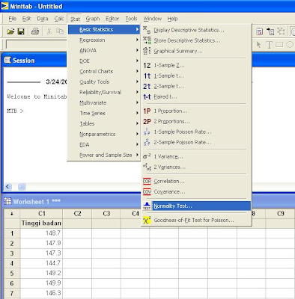Select the Correlation menu entry
Image resolution: width=295 pixels, height=299 pixels.
click(x=196, y=181)
